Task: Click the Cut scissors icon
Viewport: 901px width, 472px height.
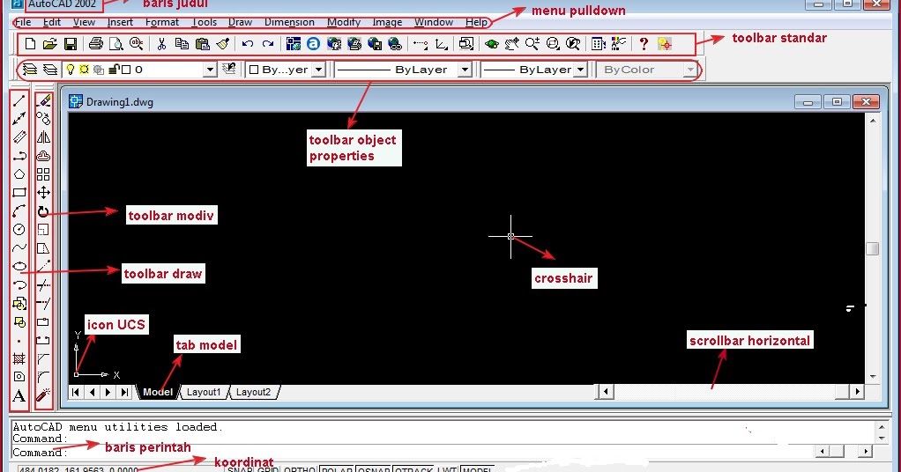Action: tap(161, 44)
